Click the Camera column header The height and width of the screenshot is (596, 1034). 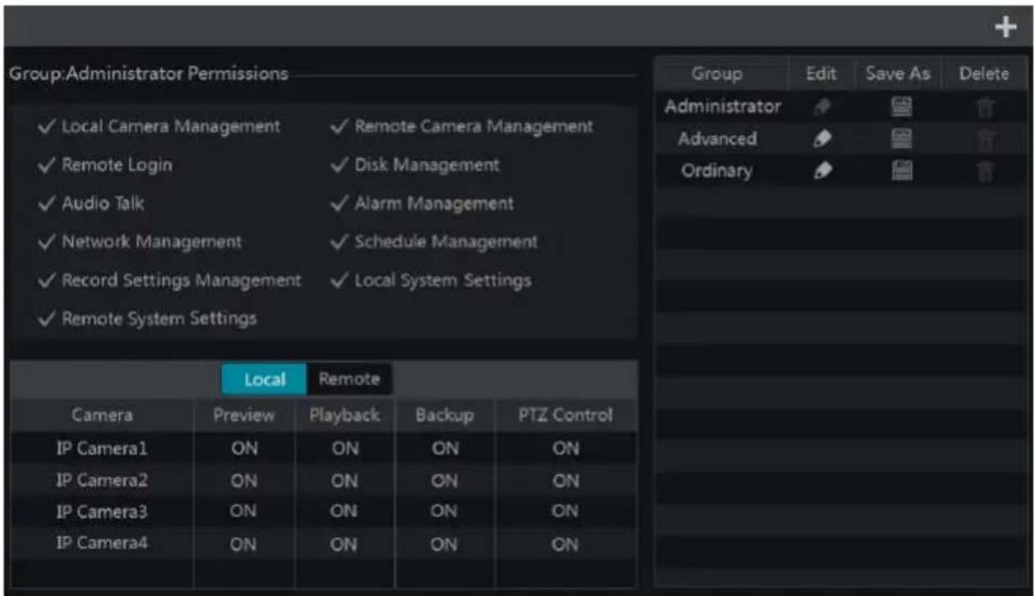(x=102, y=415)
